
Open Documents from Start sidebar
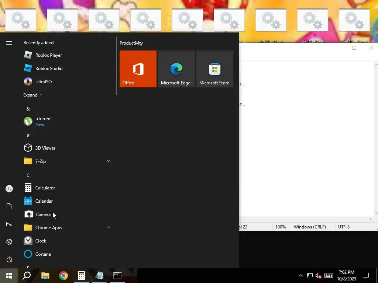[x=9, y=206]
